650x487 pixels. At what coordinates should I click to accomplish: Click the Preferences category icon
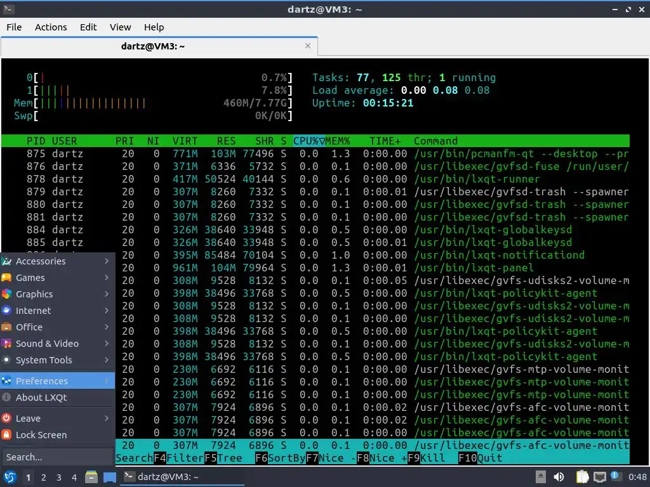[x=6, y=381]
